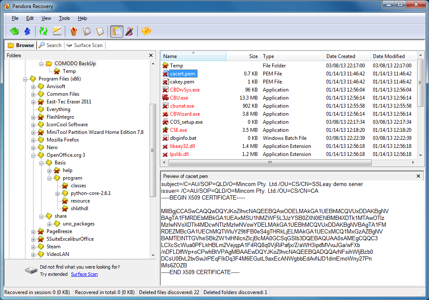Screen dimensions: 429x300
Task: Launch the wizard wand toolbar icon
Action: pyautogui.click(x=129, y=31)
